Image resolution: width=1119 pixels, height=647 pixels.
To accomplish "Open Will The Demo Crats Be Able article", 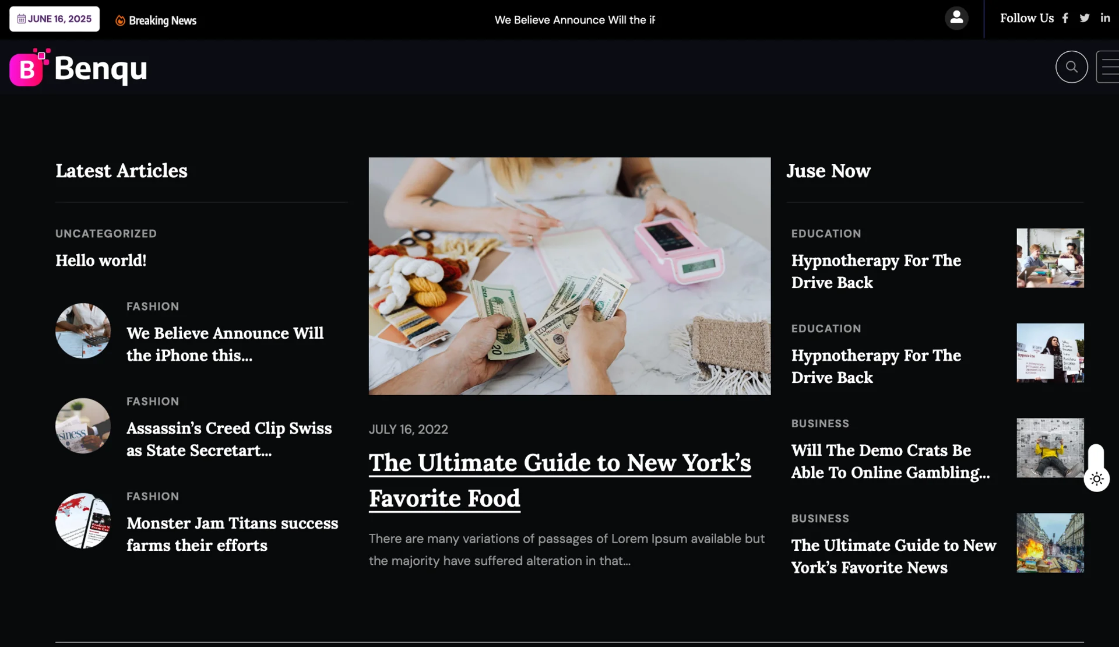I will tap(891, 461).
